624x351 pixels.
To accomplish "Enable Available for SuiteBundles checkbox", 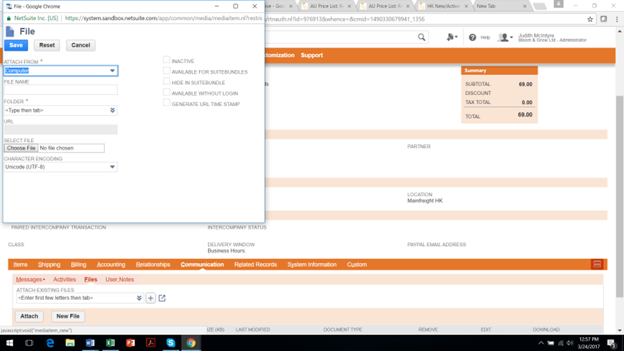I will click(166, 71).
